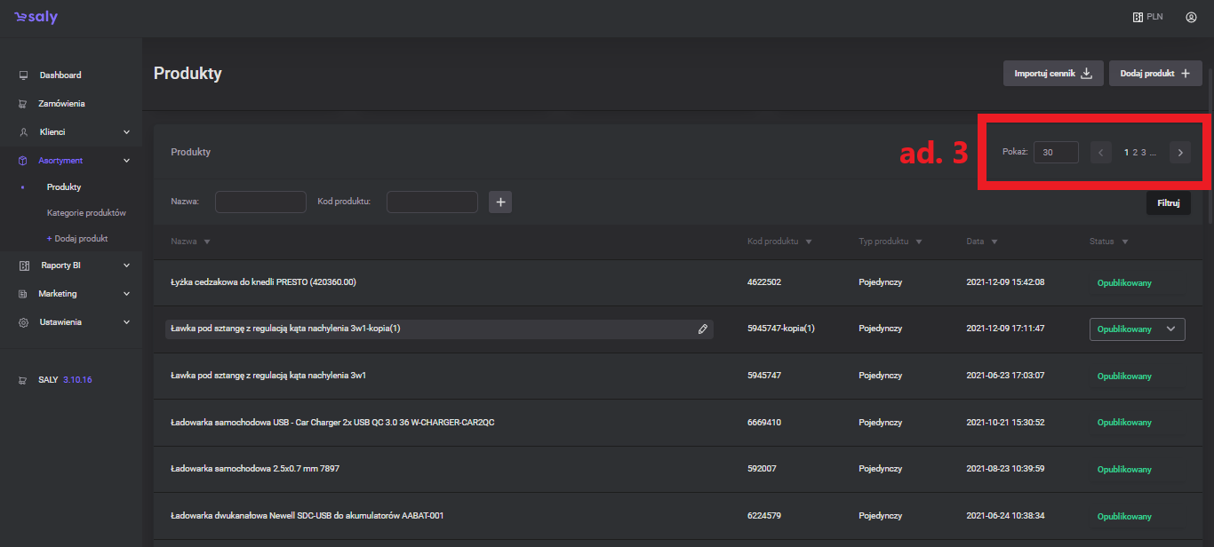Image resolution: width=1214 pixels, height=547 pixels.
Task: Expand the Raporty BI sidebar menu
Action: click(126, 266)
